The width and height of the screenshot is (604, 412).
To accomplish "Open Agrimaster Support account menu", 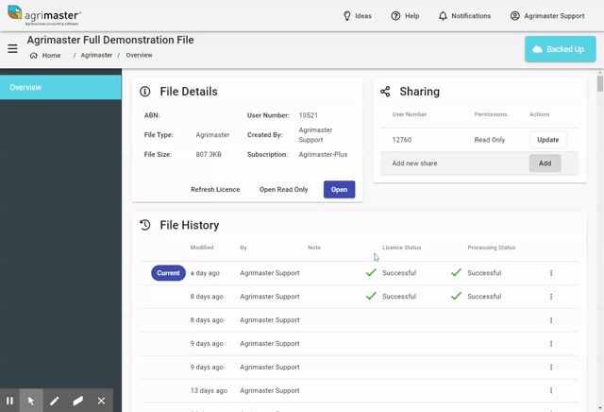I will (547, 16).
